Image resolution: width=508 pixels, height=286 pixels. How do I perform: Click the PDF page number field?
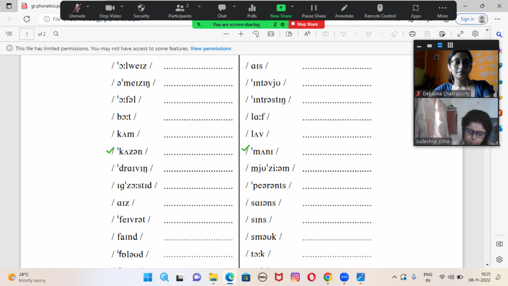point(26,34)
